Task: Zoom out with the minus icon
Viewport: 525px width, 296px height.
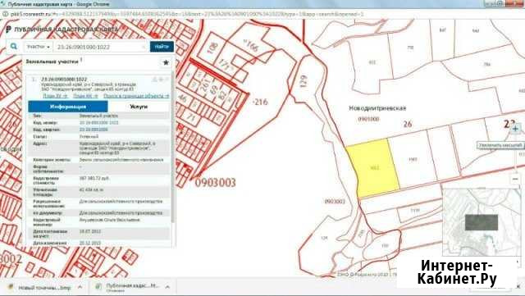Action: pyautogui.click(x=516, y=179)
